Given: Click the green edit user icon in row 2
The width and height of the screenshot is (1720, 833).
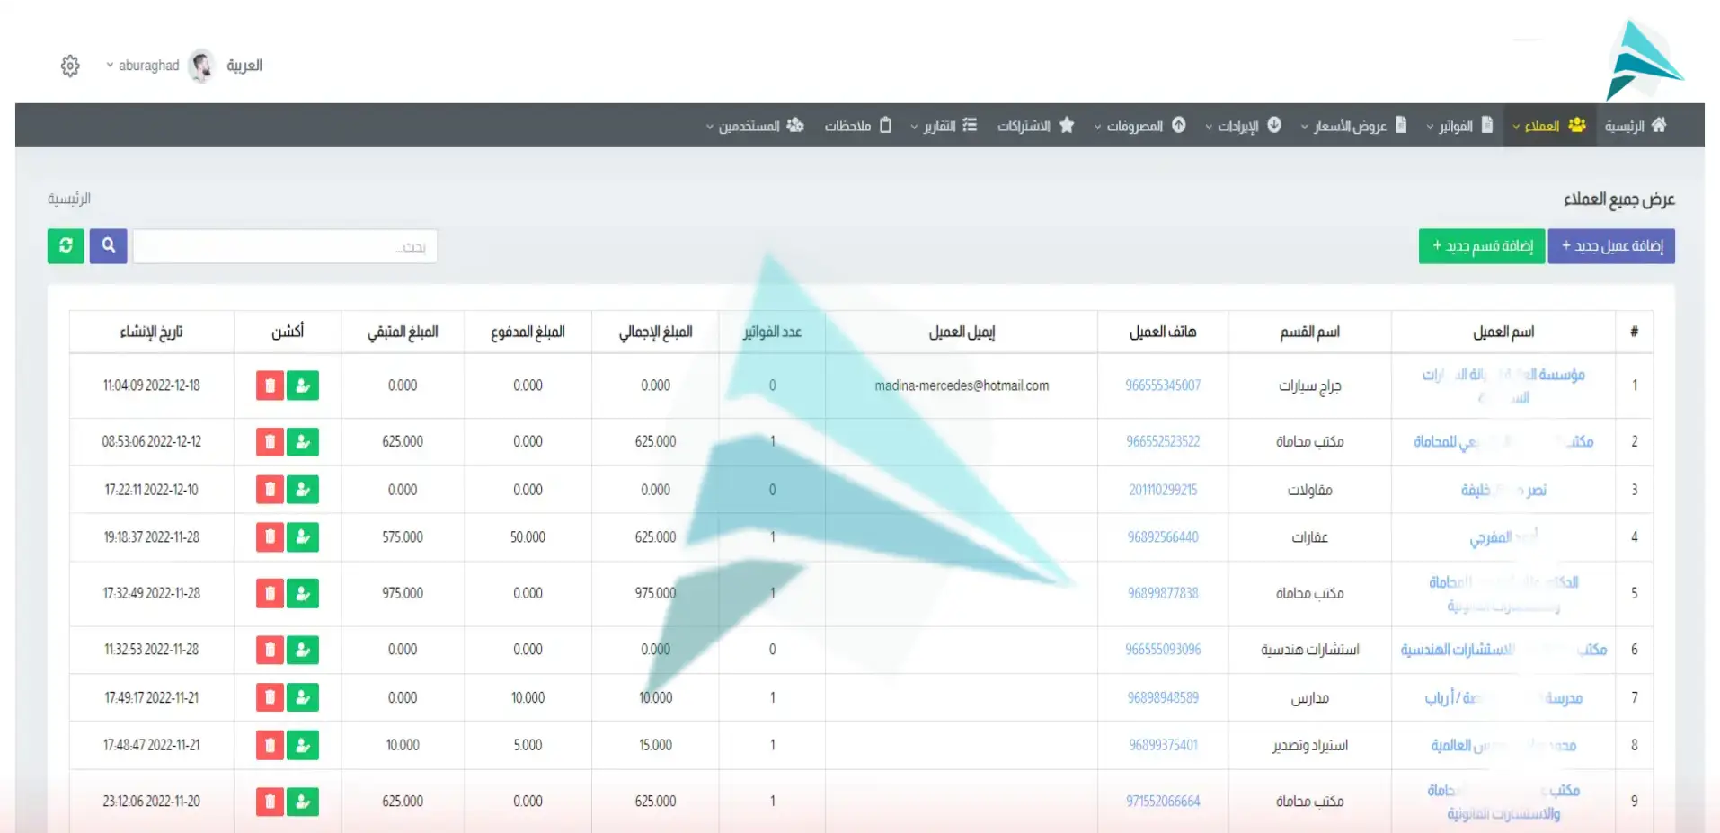Looking at the screenshot, I should pyautogui.click(x=303, y=442).
